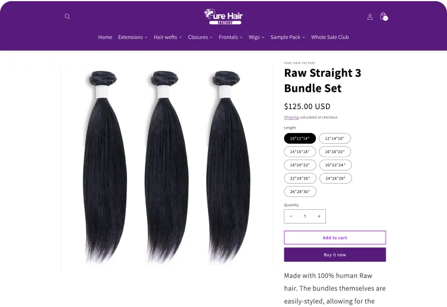Click the Add to cart button

pyautogui.click(x=335, y=238)
